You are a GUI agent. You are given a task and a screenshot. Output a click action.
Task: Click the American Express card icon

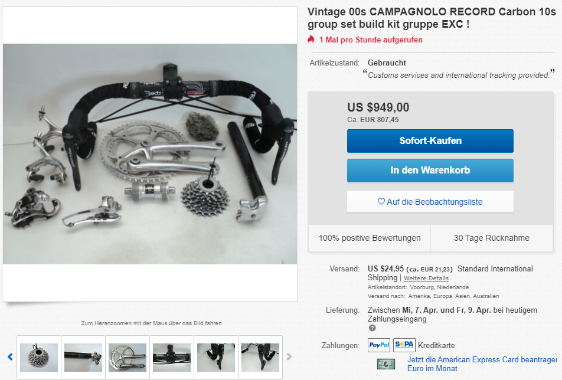tap(386, 364)
